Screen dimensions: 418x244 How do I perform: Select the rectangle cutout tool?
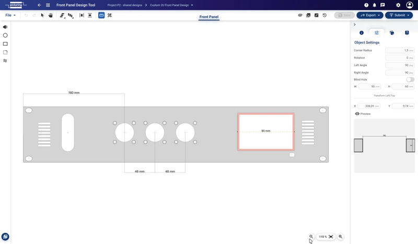(x=5, y=44)
